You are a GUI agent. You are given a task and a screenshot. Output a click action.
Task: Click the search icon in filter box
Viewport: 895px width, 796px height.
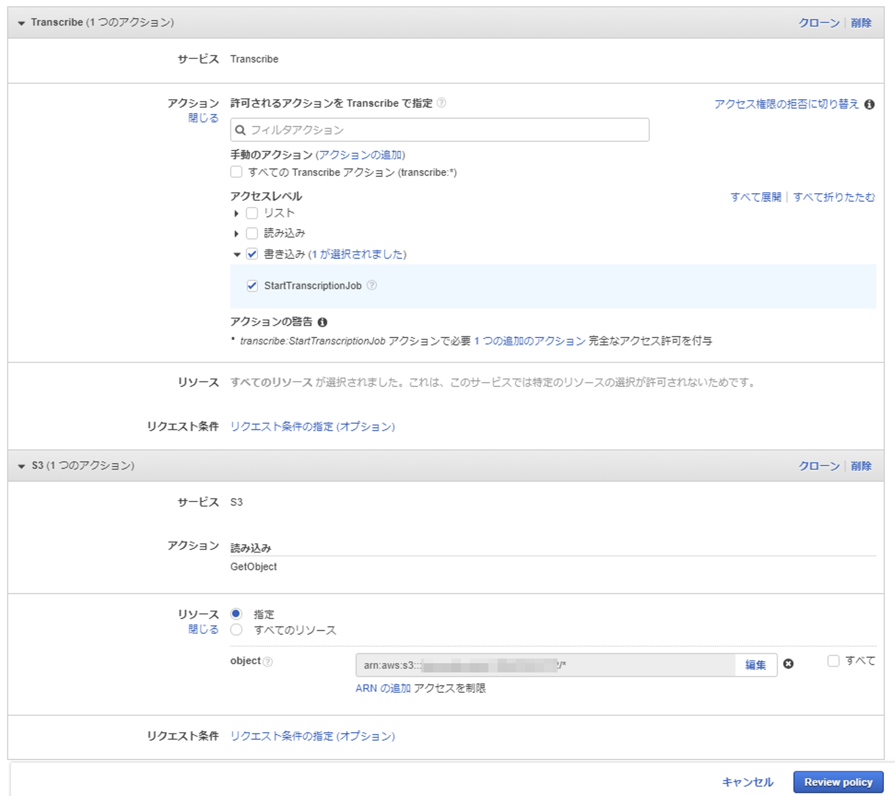pyautogui.click(x=241, y=130)
